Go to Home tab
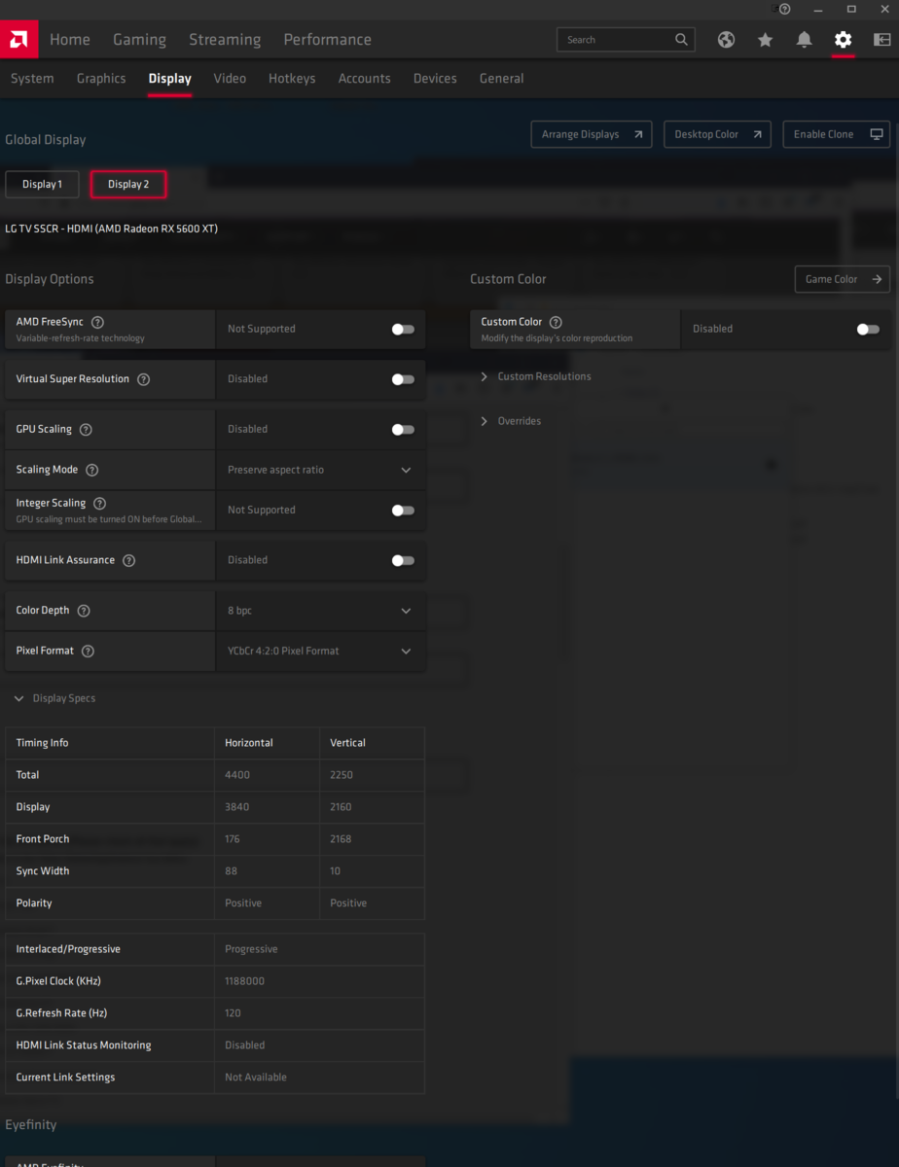This screenshot has width=899, height=1167. [x=70, y=40]
